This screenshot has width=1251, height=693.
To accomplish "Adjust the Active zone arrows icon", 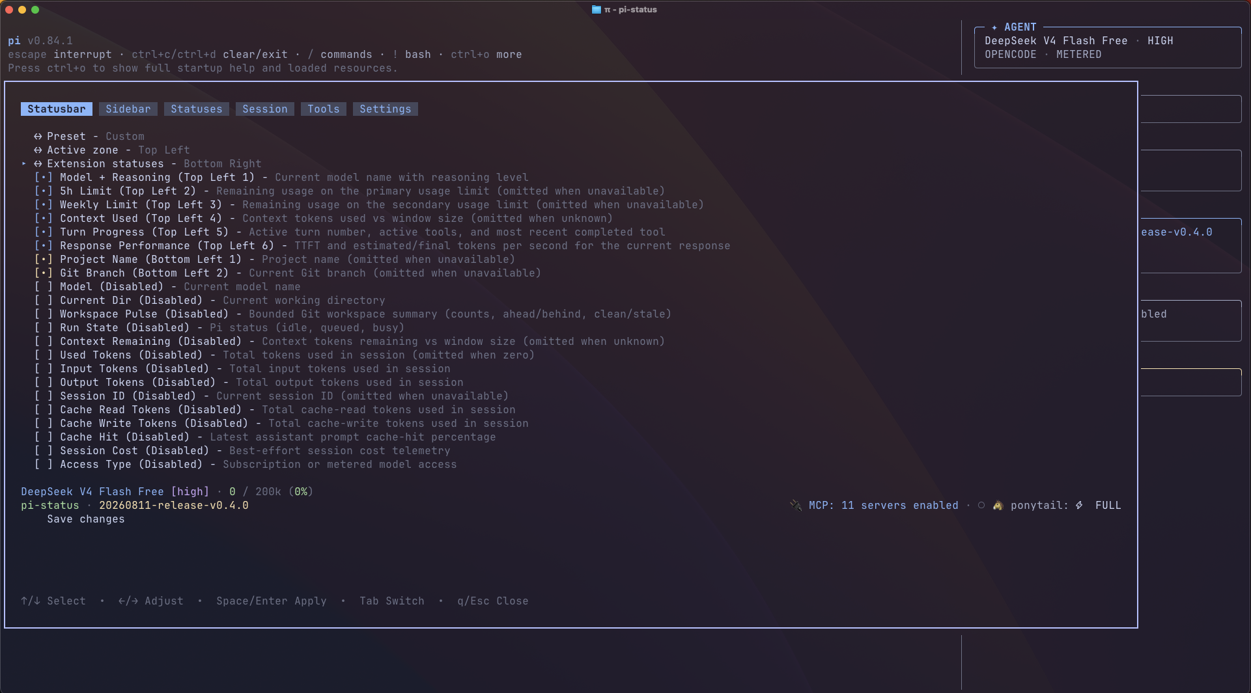I will (38, 150).
